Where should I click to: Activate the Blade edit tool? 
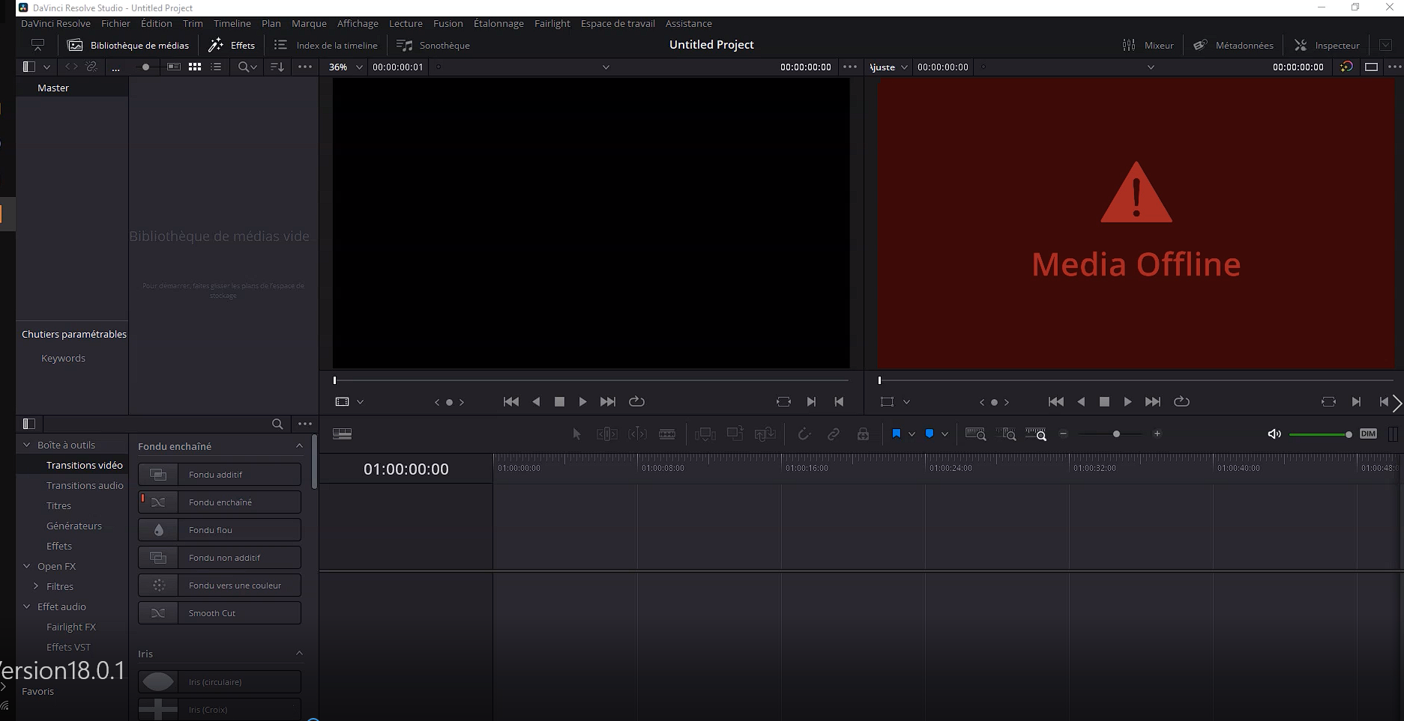(x=666, y=434)
